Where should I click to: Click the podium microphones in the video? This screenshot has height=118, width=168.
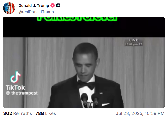90,100
